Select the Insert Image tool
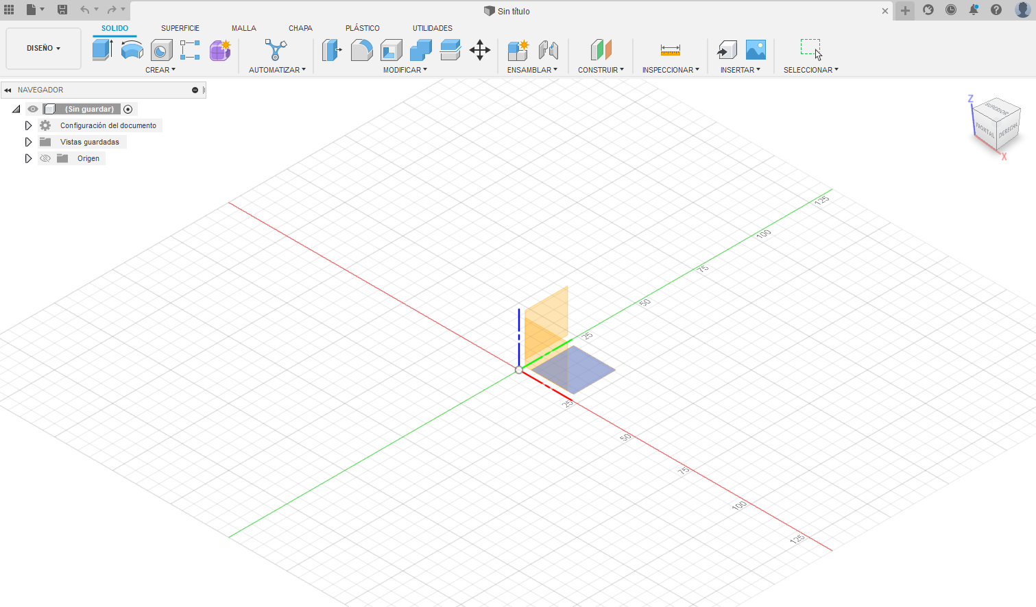 [x=756, y=50]
